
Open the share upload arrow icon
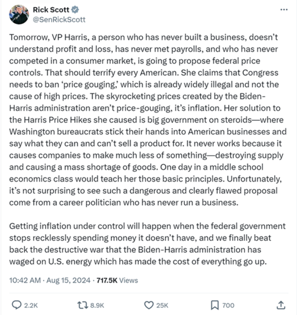pos(281,304)
